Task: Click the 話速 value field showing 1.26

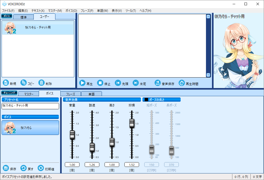Action: coord(92,165)
